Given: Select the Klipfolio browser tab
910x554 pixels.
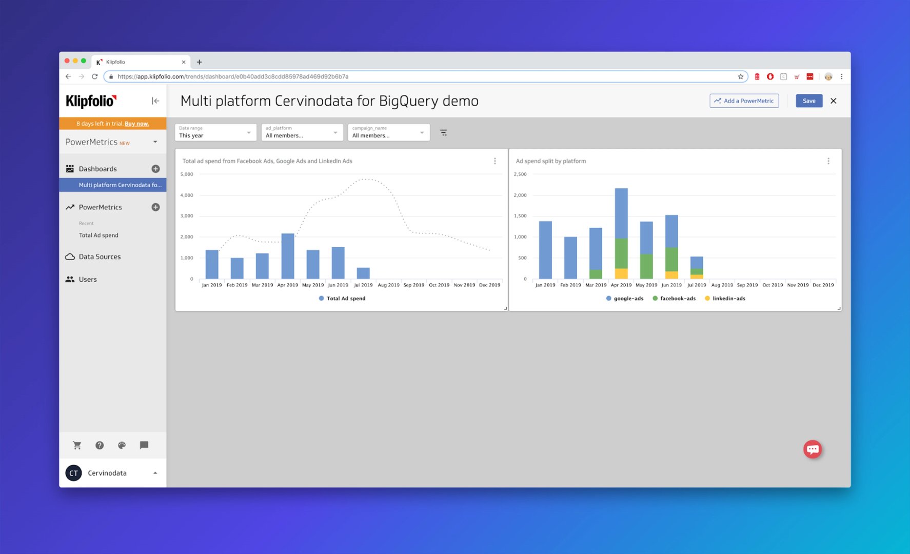Looking at the screenshot, I should pyautogui.click(x=140, y=62).
